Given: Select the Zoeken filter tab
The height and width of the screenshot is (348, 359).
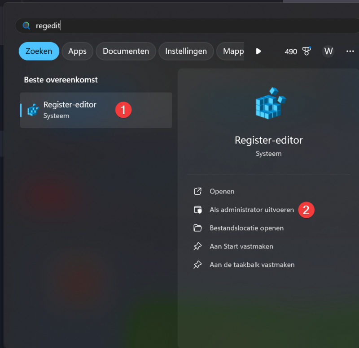Looking at the screenshot, I should point(39,51).
